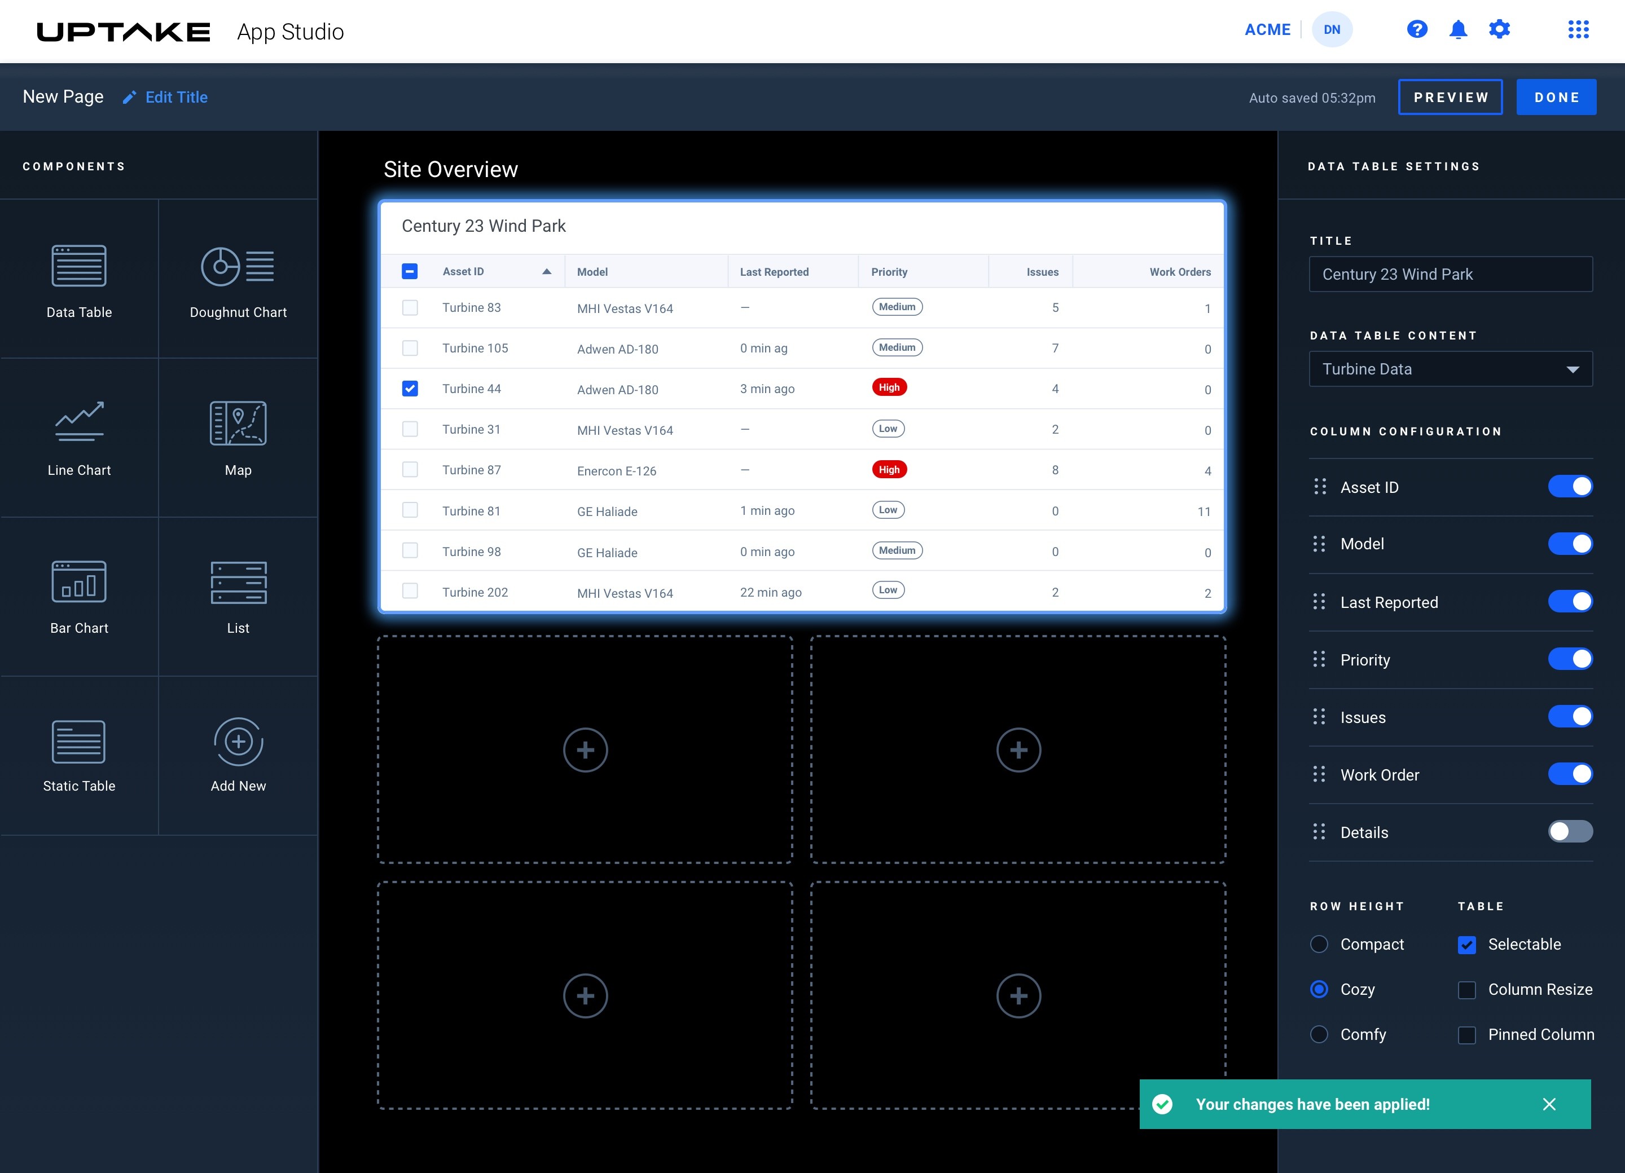1625x1173 pixels.
Task: Click the PREVIEW button
Action: 1450,98
